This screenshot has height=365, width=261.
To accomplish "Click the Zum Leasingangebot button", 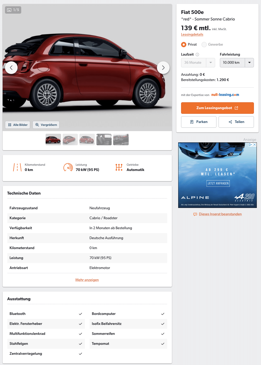I will click(x=217, y=108).
